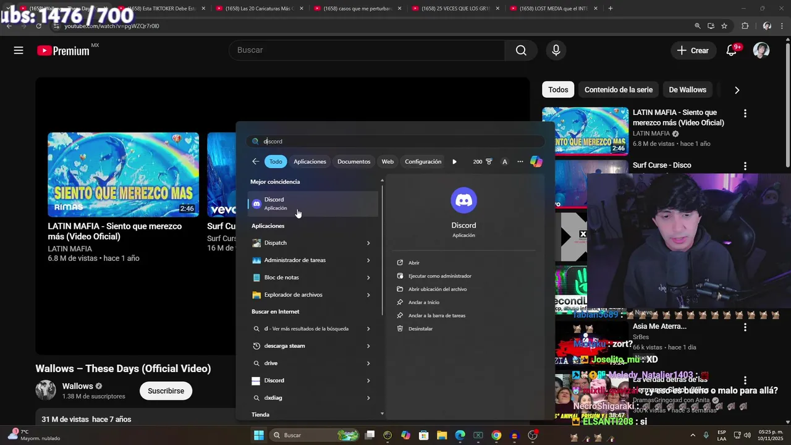The height and width of the screenshot is (445, 791).
Task: Select the Contenido de la serie chip
Action: (x=619, y=90)
